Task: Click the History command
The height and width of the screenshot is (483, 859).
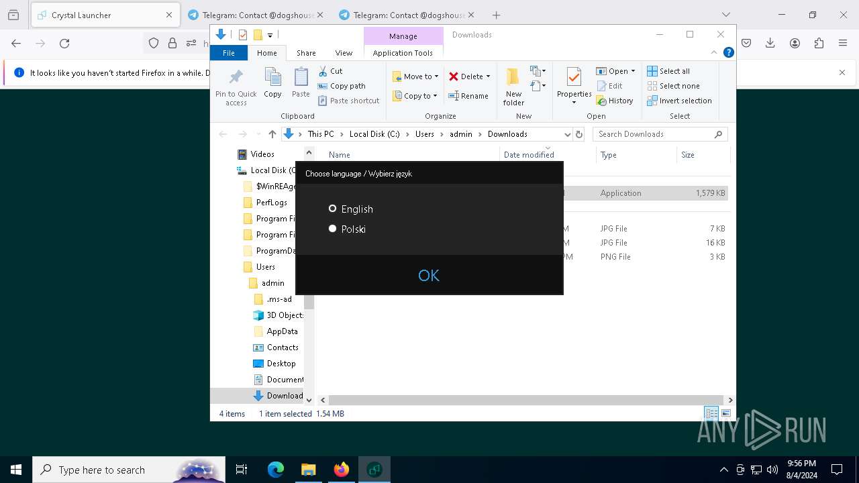Action: point(615,101)
